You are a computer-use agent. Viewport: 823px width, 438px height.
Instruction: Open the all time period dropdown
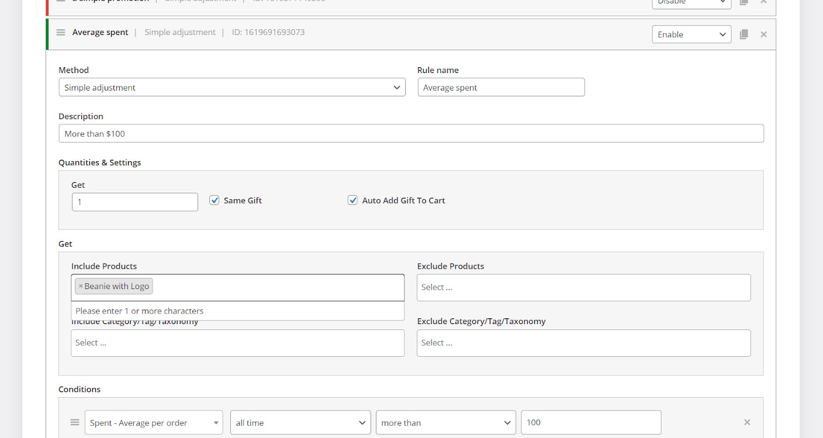coord(300,423)
